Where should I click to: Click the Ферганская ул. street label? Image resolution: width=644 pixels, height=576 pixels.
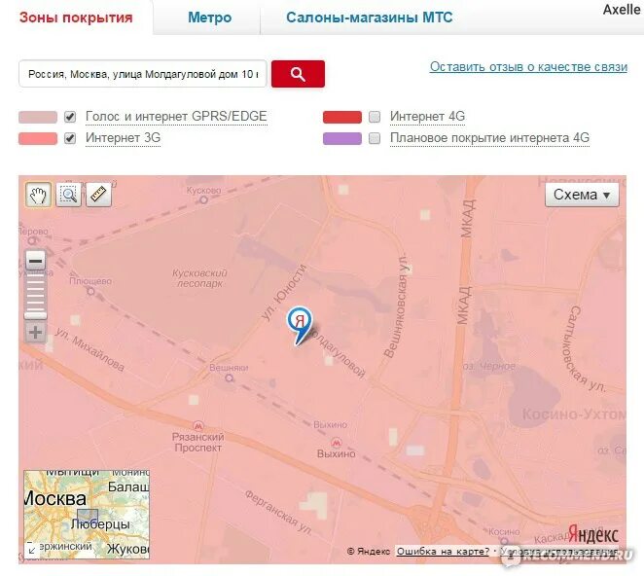[x=278, y=512]
